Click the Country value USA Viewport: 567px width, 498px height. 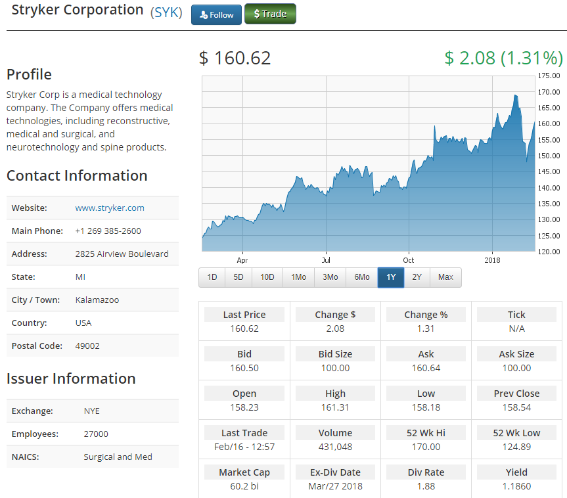click(83, 323)
